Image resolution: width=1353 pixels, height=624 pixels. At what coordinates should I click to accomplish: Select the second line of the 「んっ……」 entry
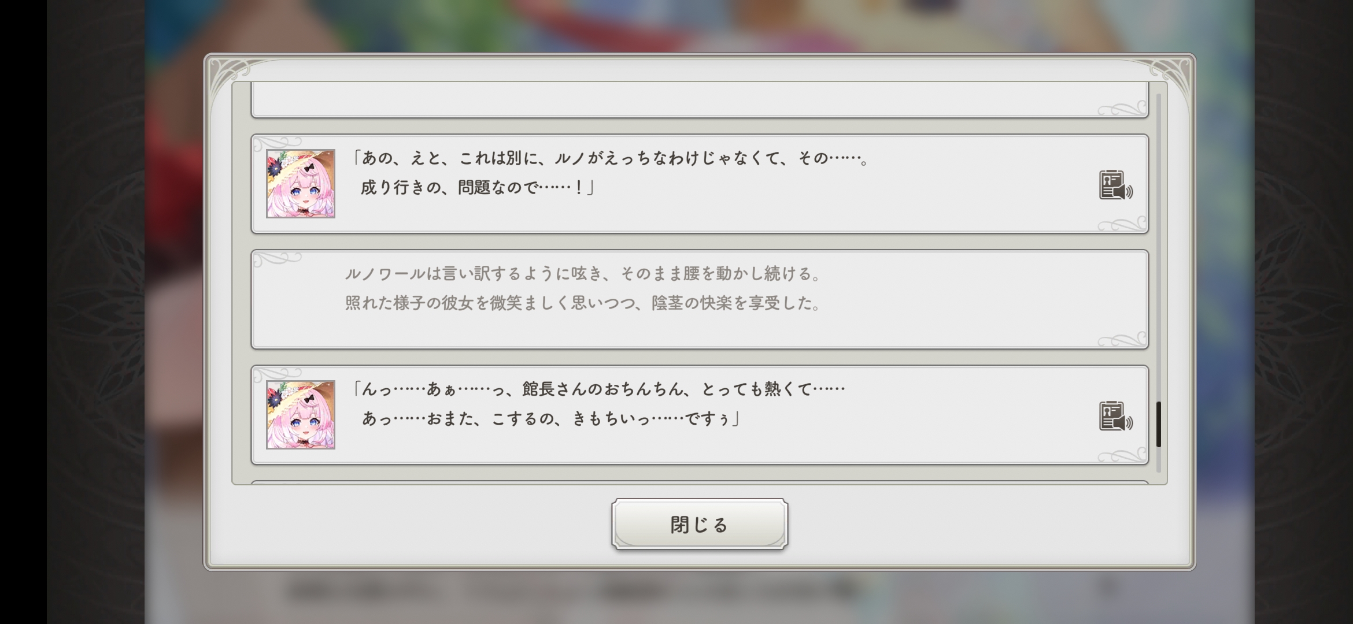(x=550, y=418)
